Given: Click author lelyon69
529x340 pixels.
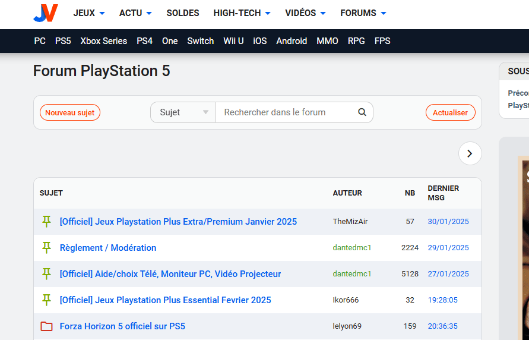Looking at the screenshot, I should [347, 326].
